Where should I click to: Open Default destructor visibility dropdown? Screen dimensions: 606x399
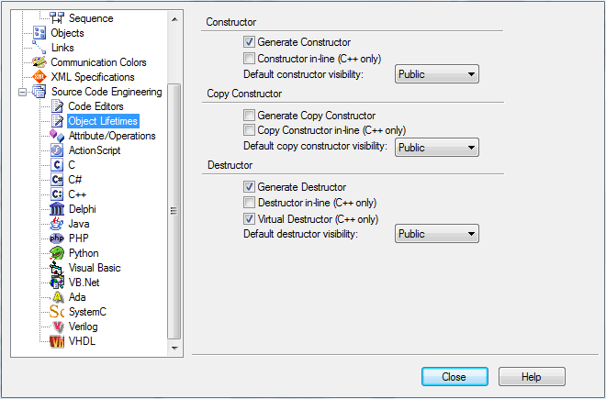click(x=437, y=234)
